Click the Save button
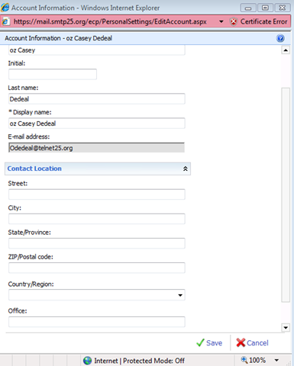This screenshot has width=294, height=366. [209, 343]
